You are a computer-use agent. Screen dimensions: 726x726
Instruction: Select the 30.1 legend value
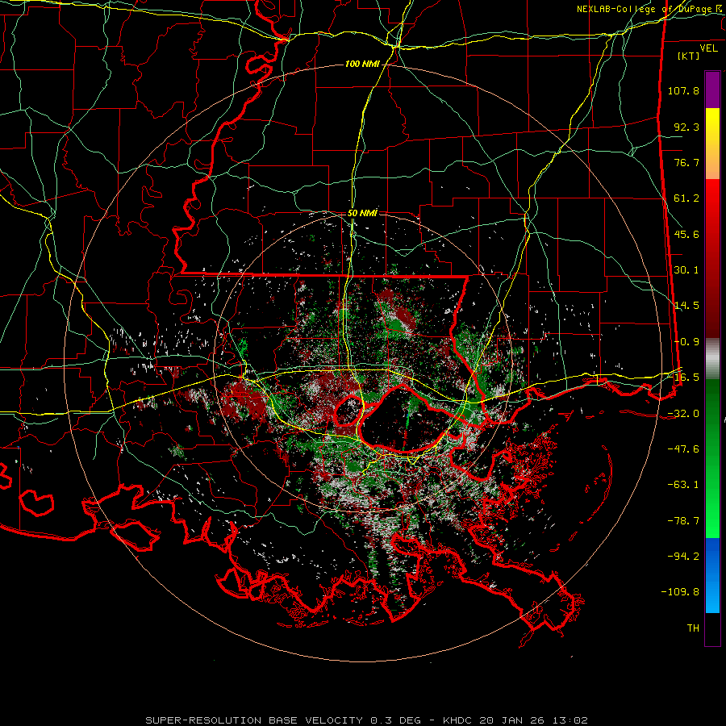click(x=686, y=270)
